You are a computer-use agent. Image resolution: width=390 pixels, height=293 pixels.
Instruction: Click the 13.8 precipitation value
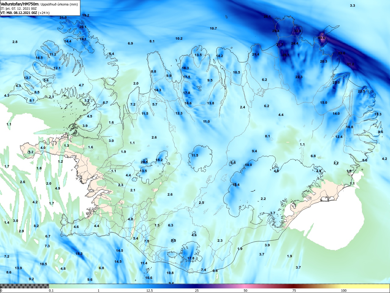(211, 103)
